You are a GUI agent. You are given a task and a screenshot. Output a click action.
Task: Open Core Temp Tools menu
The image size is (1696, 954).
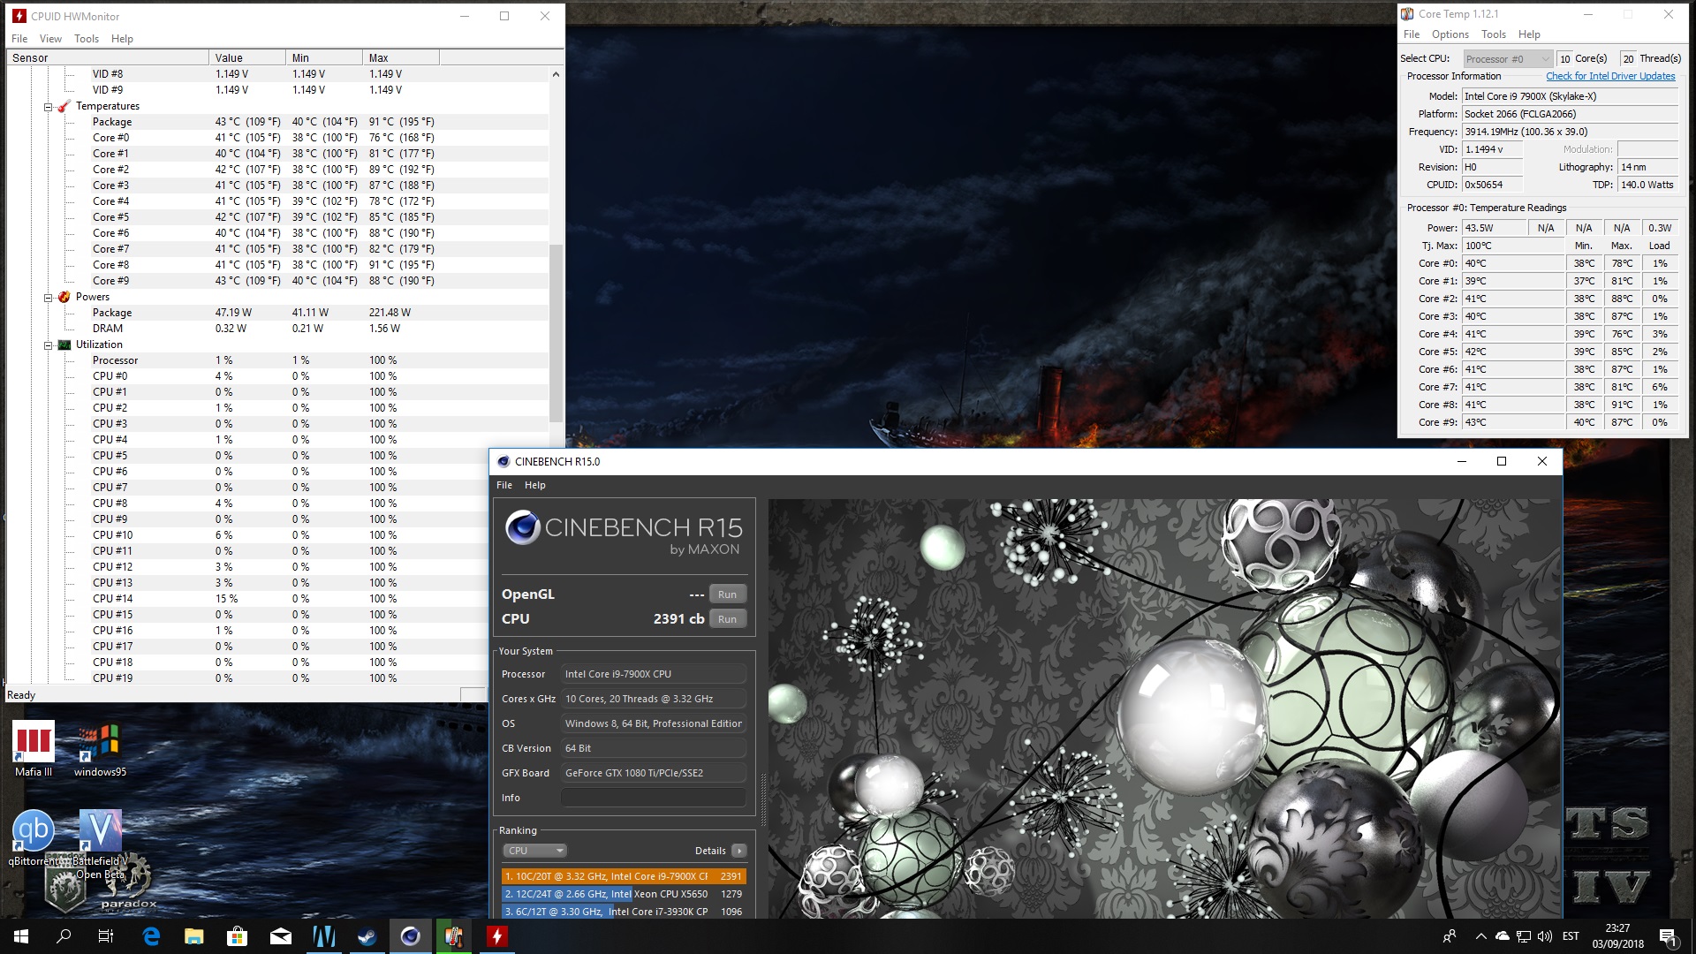pos(1494,34)
